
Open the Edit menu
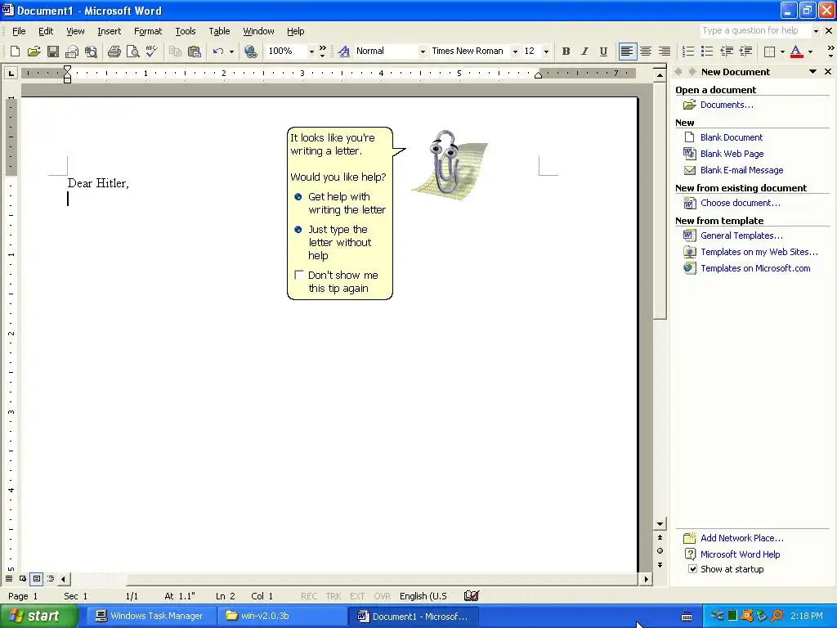pos(46,31)
